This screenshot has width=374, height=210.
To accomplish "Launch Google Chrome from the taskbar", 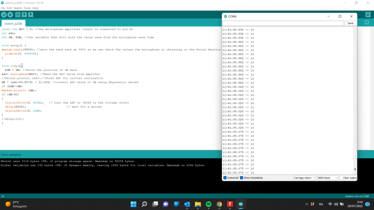I will [219, 204].
